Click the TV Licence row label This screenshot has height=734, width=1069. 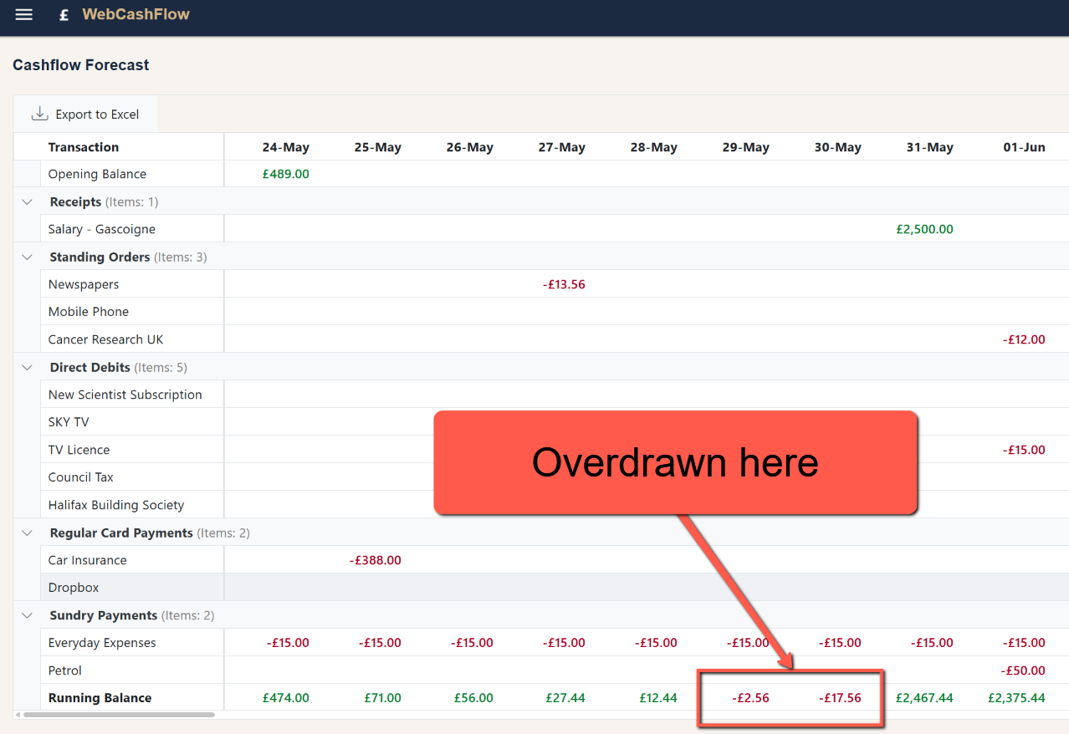[x=79, y=450]
